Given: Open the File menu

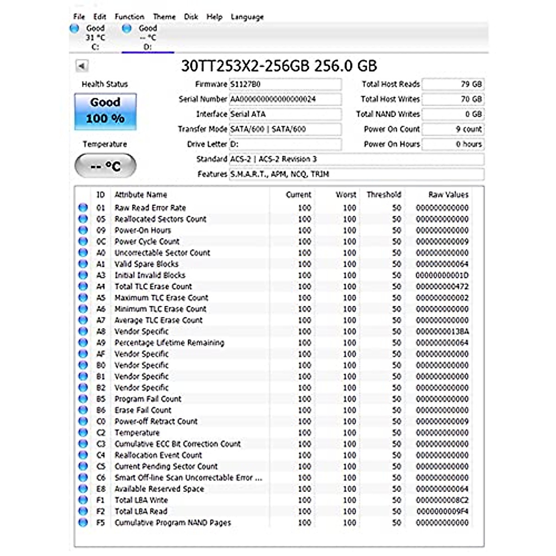Looking at the screenshot, I should [79, 17].
